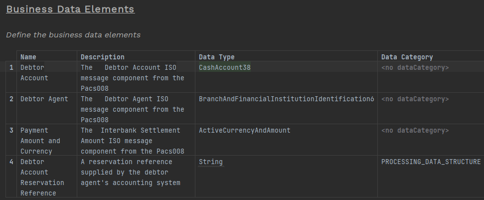Select row number 4 in the table
The image size is (484, 200).
(x=11, y=162)
